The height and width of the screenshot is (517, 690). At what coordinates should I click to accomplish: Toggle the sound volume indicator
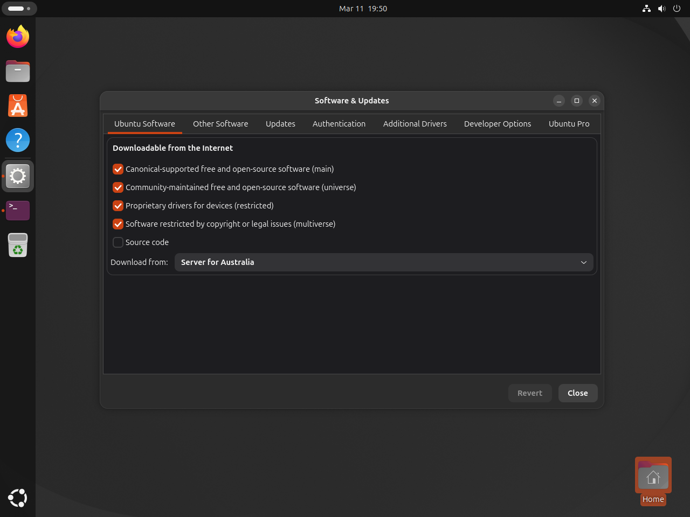661,8
